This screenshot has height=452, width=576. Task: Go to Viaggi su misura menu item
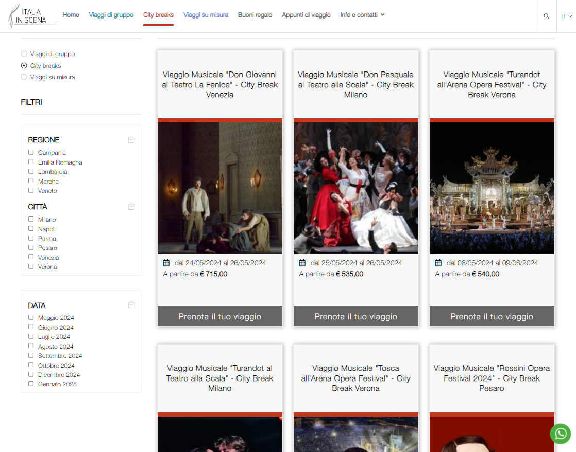tap(206, 15)
